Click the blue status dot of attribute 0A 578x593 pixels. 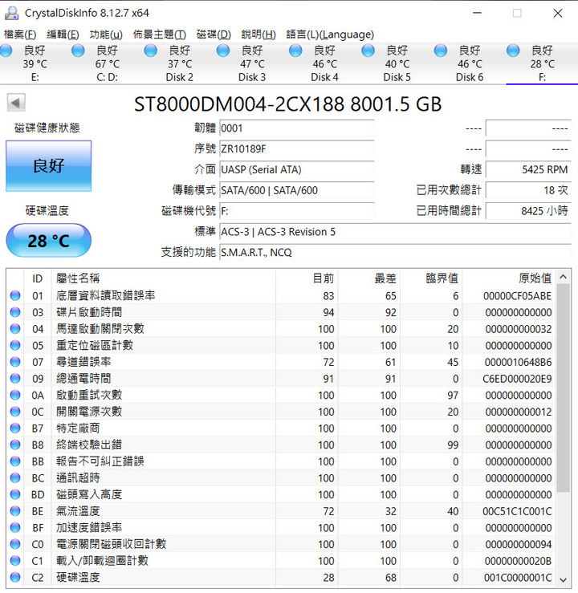pos(15,395)
